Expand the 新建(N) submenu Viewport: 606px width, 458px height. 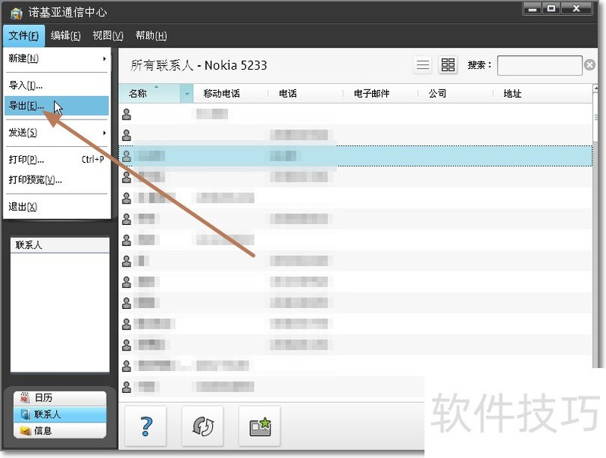tap(56, 59)
